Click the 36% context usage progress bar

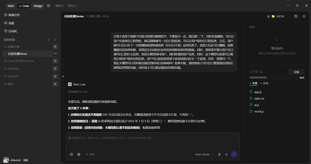click(x=273, y=77)
